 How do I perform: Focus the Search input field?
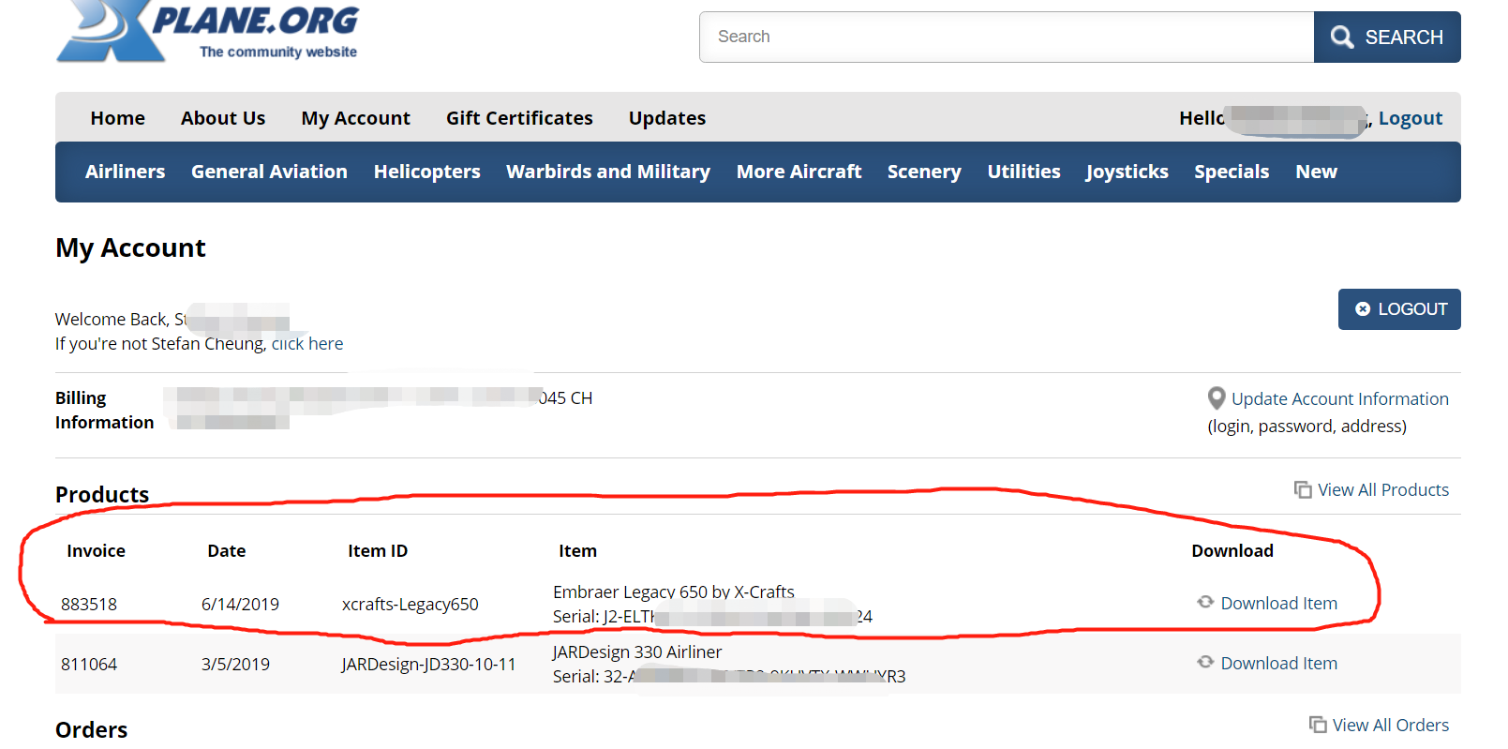1007,37
